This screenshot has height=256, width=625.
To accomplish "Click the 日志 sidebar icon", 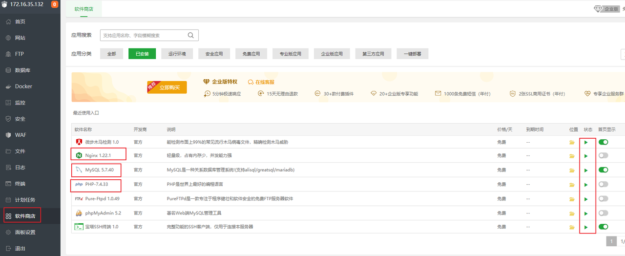I will pyautogui.click(x=8, y=167).
